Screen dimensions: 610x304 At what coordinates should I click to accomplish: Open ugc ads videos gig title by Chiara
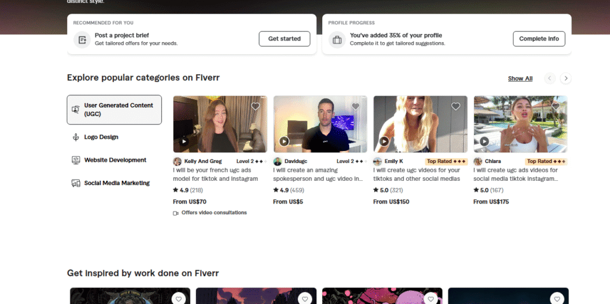(516, 174)
